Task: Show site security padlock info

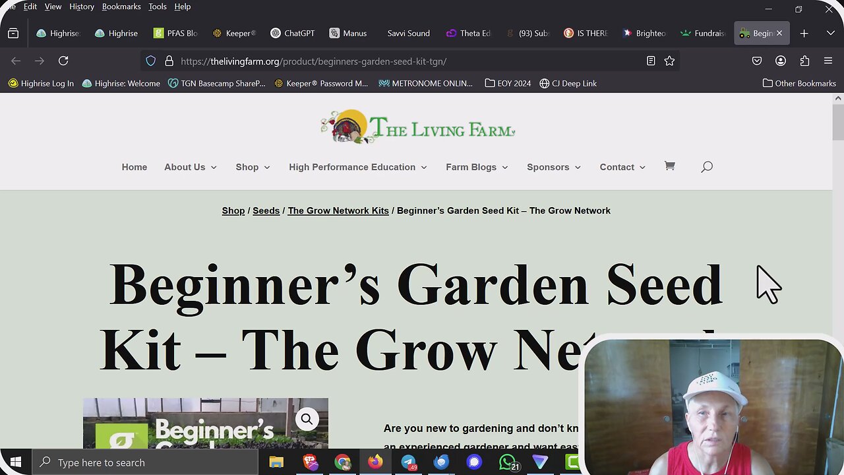Action: (169, 61)
